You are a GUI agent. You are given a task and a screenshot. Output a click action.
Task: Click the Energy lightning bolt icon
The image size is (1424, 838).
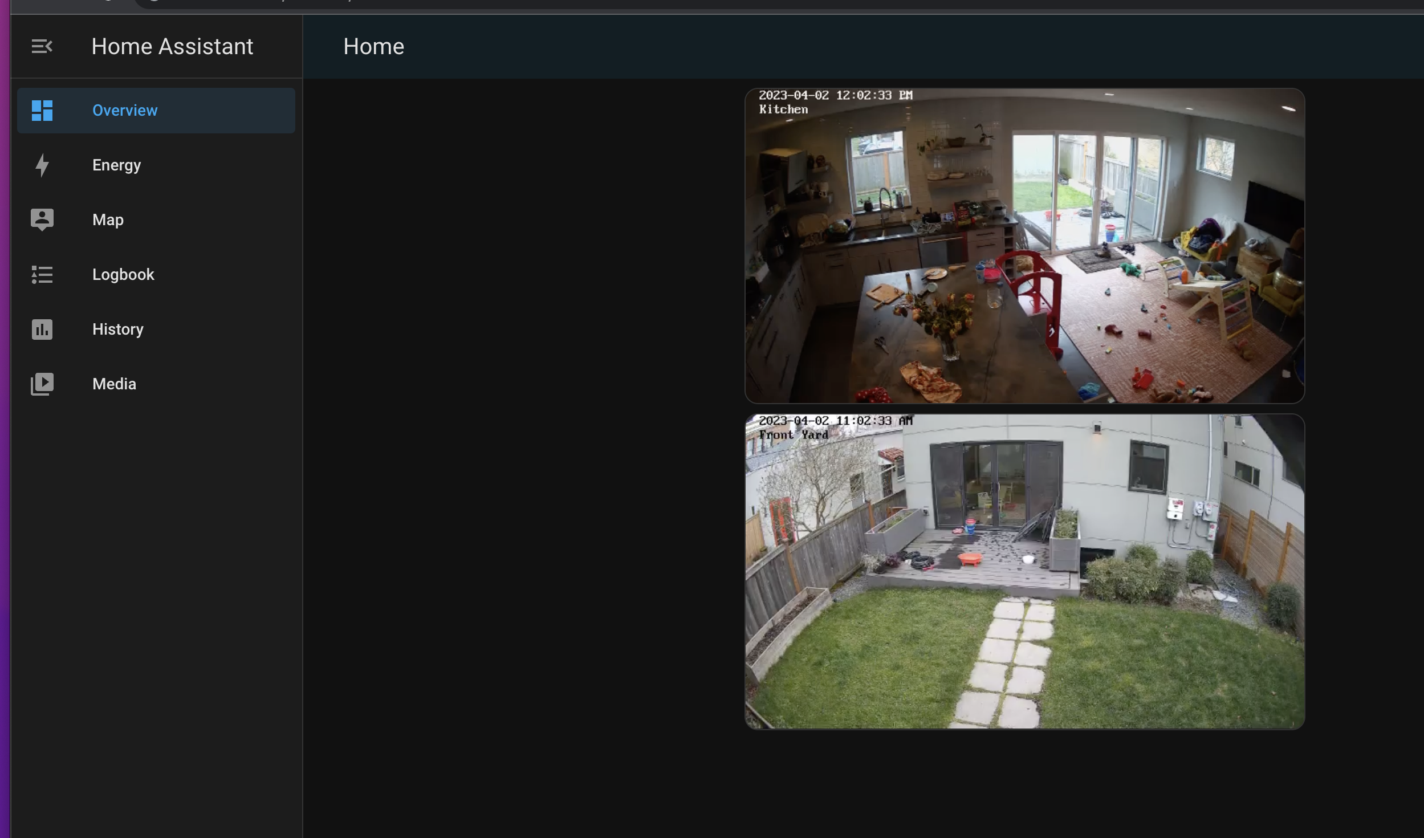[x=42, y=165]
